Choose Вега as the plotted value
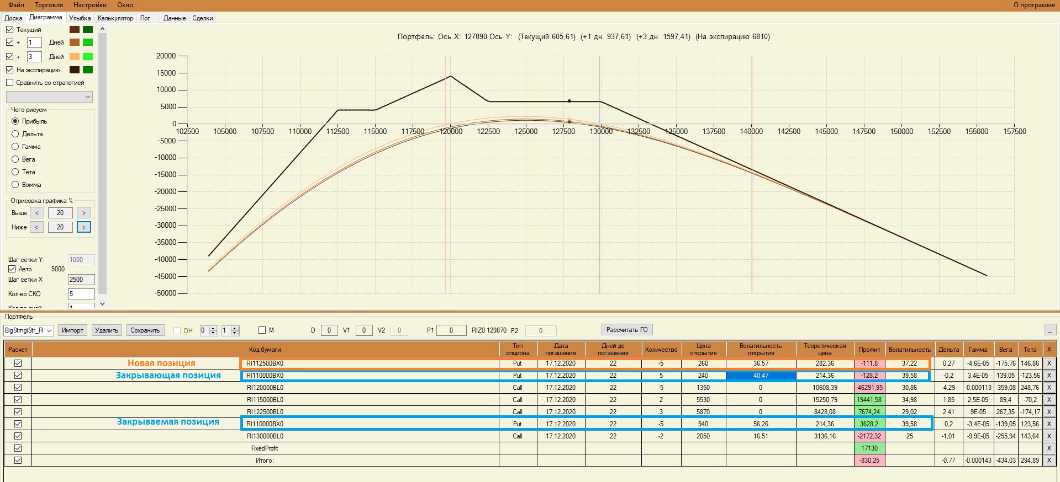This screenshot has height=482, width=1060. tap(15, 159)
